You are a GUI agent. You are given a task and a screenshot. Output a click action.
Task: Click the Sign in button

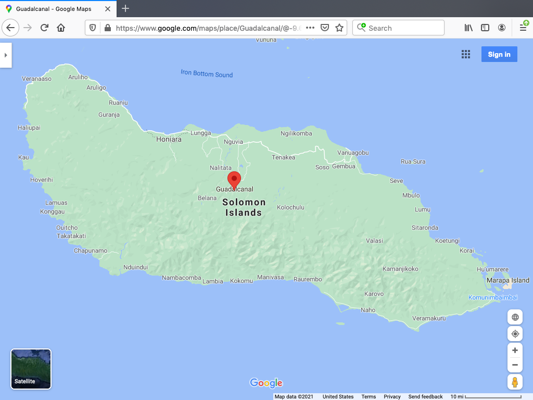click(499, 55)
